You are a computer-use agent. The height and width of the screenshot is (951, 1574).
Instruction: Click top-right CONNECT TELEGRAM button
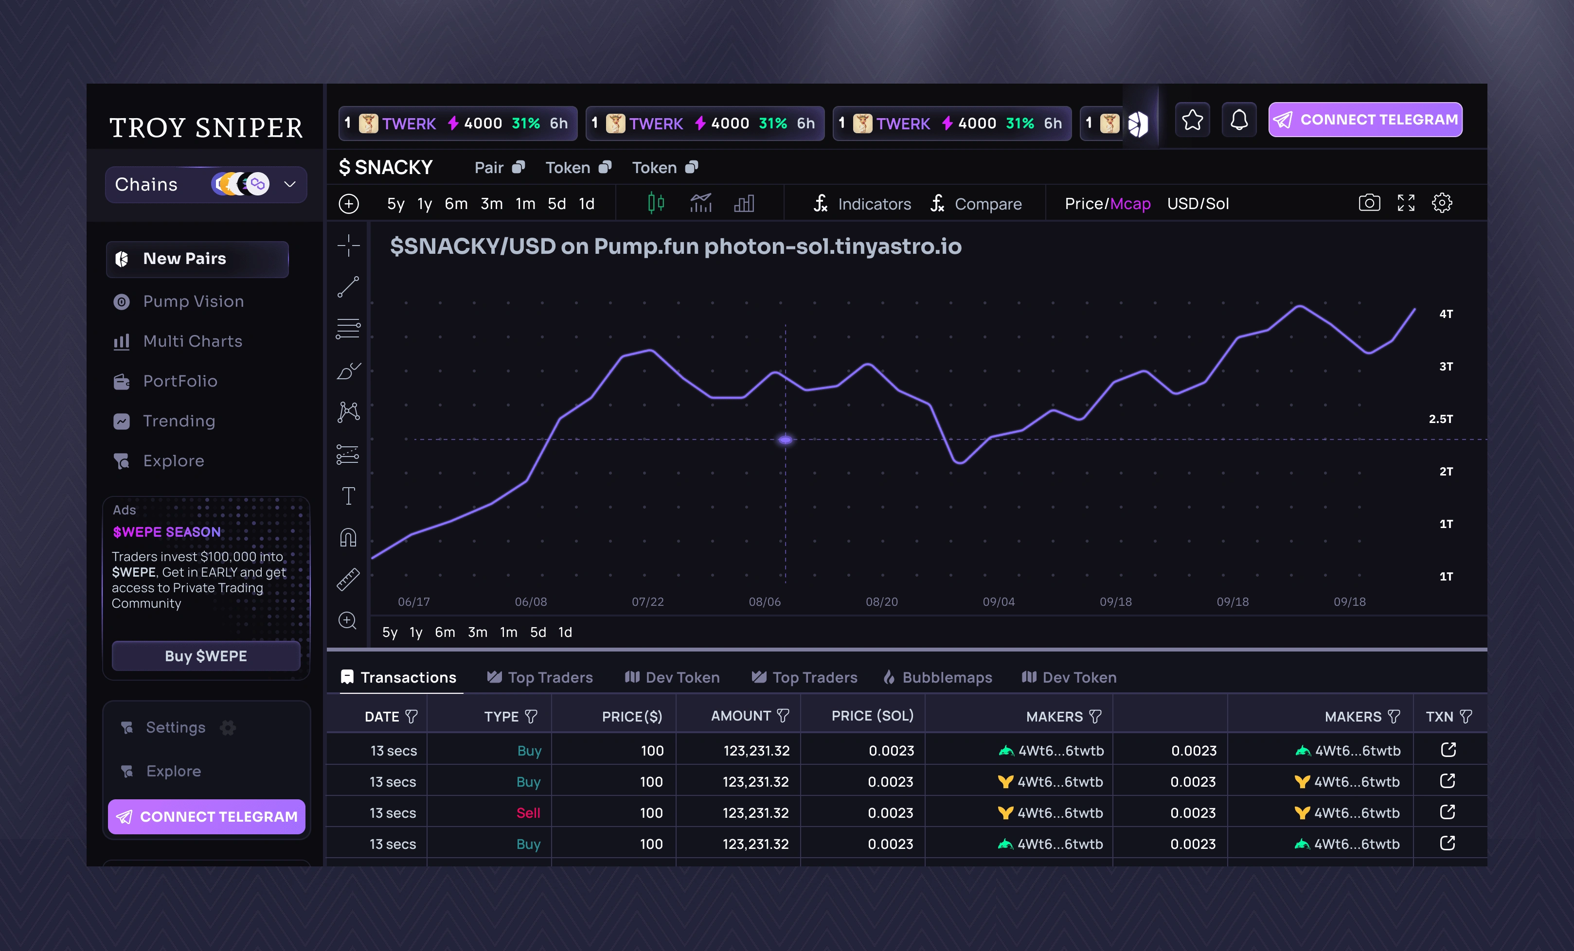click(1365, 120)
